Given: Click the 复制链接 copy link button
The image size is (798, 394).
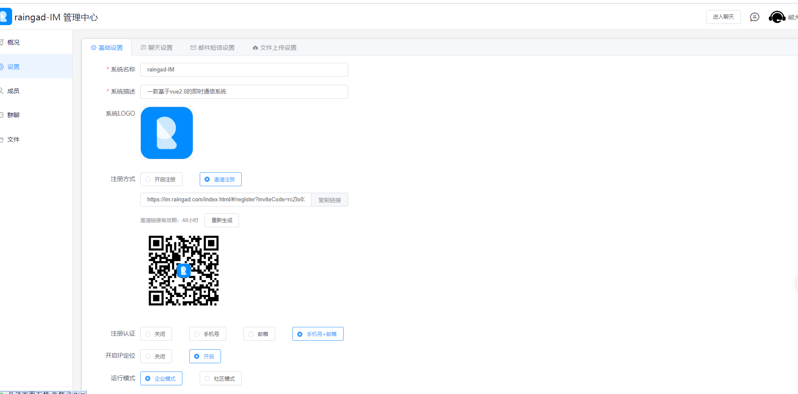Looking at the screenshot, I should pos(330,200).
